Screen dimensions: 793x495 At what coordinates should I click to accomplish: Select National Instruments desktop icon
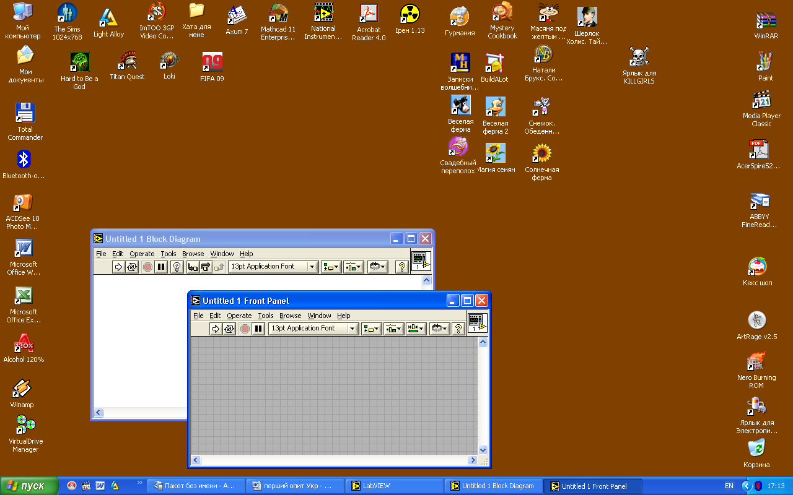[323, 21]
